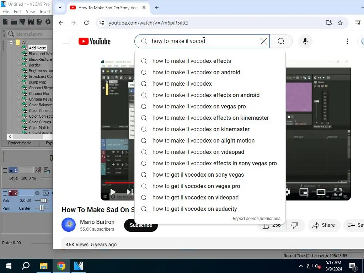Select Color Curves plug-in

40,122
